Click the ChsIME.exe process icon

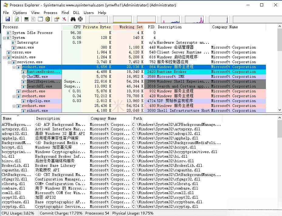pyautogui.click(x=24, y=77)
